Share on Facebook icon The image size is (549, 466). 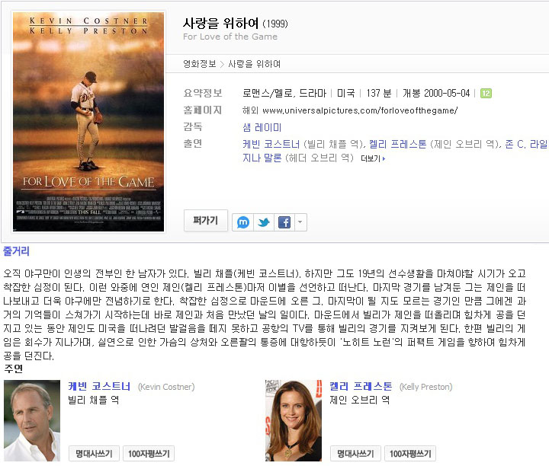coord(284,222)
